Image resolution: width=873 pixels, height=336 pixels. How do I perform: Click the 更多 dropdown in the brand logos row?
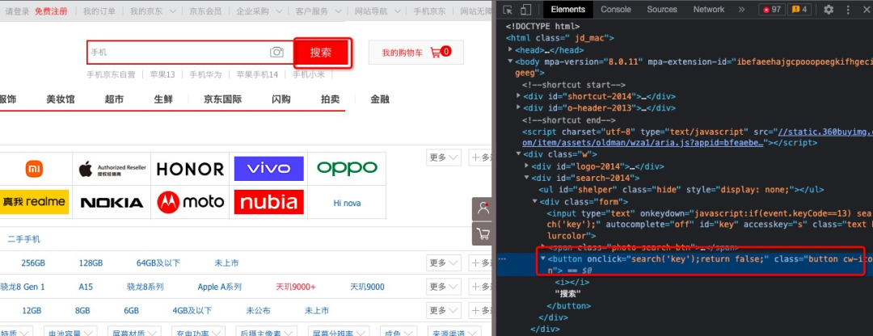444,157
